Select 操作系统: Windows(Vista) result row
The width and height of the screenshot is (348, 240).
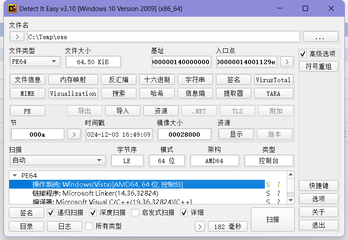coord(137,184)
